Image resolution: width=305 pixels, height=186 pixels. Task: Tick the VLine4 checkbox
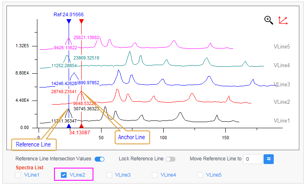[x=155, y=175]
